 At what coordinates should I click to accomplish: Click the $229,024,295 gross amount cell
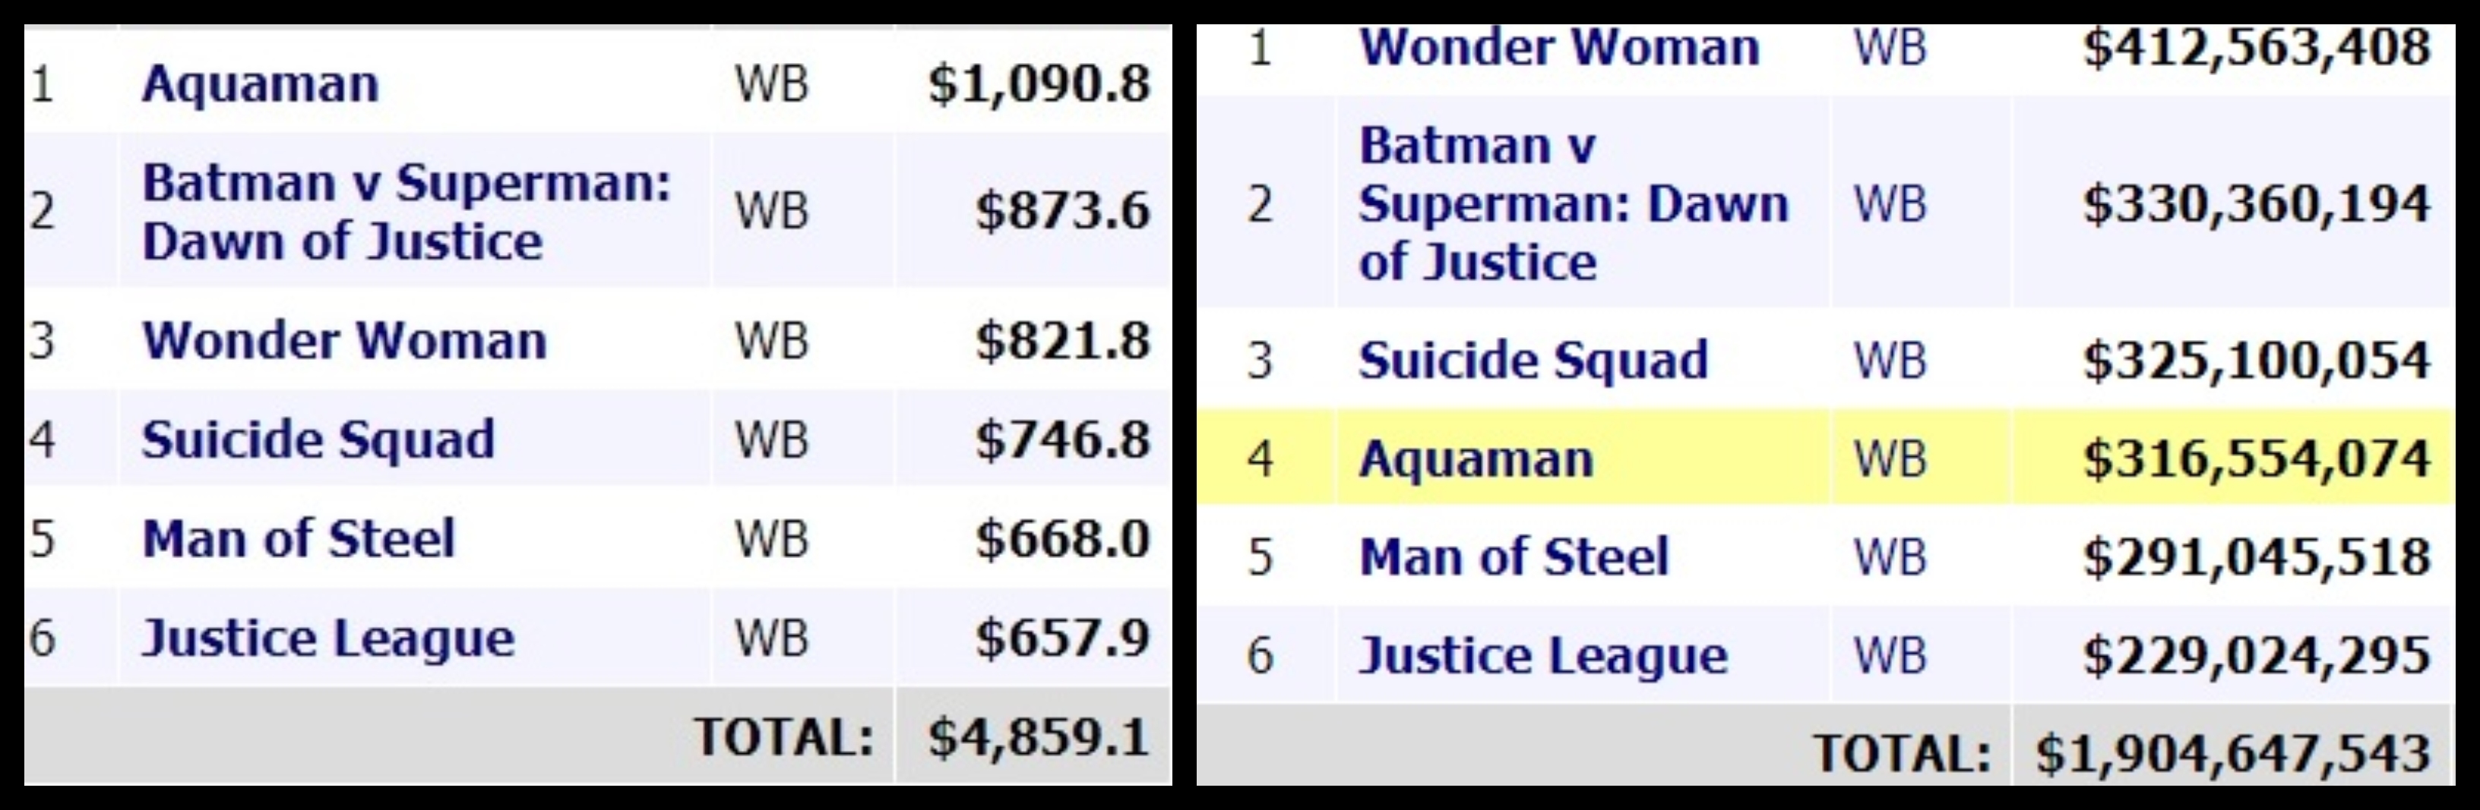(2256, 656)
